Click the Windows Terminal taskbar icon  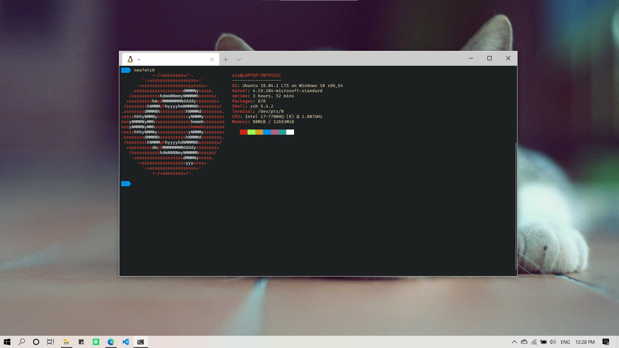(141, 342)
